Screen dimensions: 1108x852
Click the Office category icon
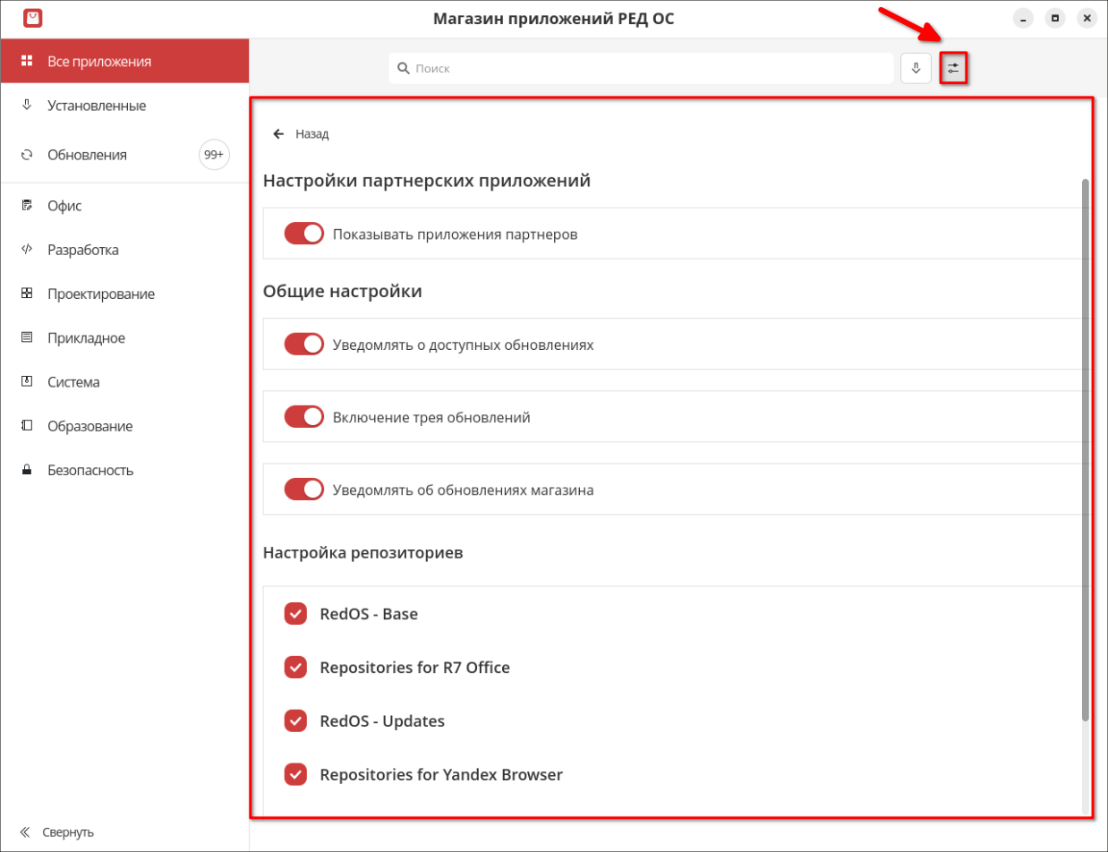pos(27,206)
